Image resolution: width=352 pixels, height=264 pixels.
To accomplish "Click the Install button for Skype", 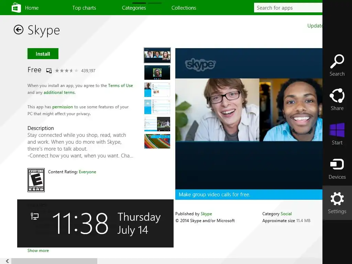I will coord(43,54).
